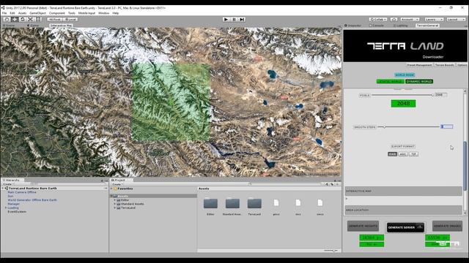469x263 pixels.
Task: Open the cloud services icon
Action: click(394, 20)
